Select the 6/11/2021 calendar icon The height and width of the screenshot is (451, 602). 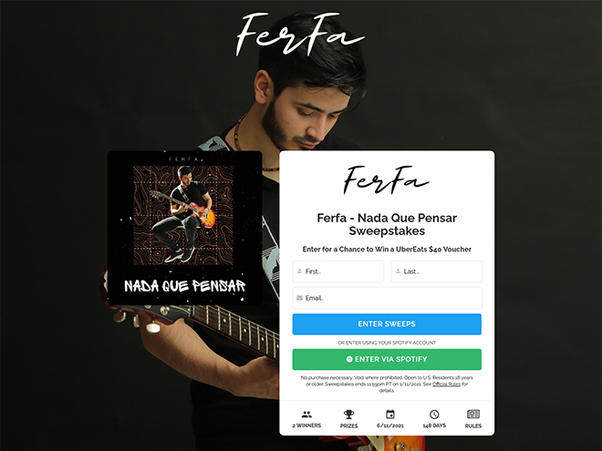[x=390, y=415]
